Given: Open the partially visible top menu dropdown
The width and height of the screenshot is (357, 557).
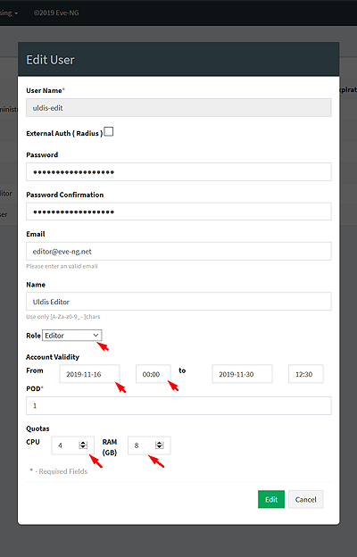Looking at the screenshot, I should coord(9,12).
